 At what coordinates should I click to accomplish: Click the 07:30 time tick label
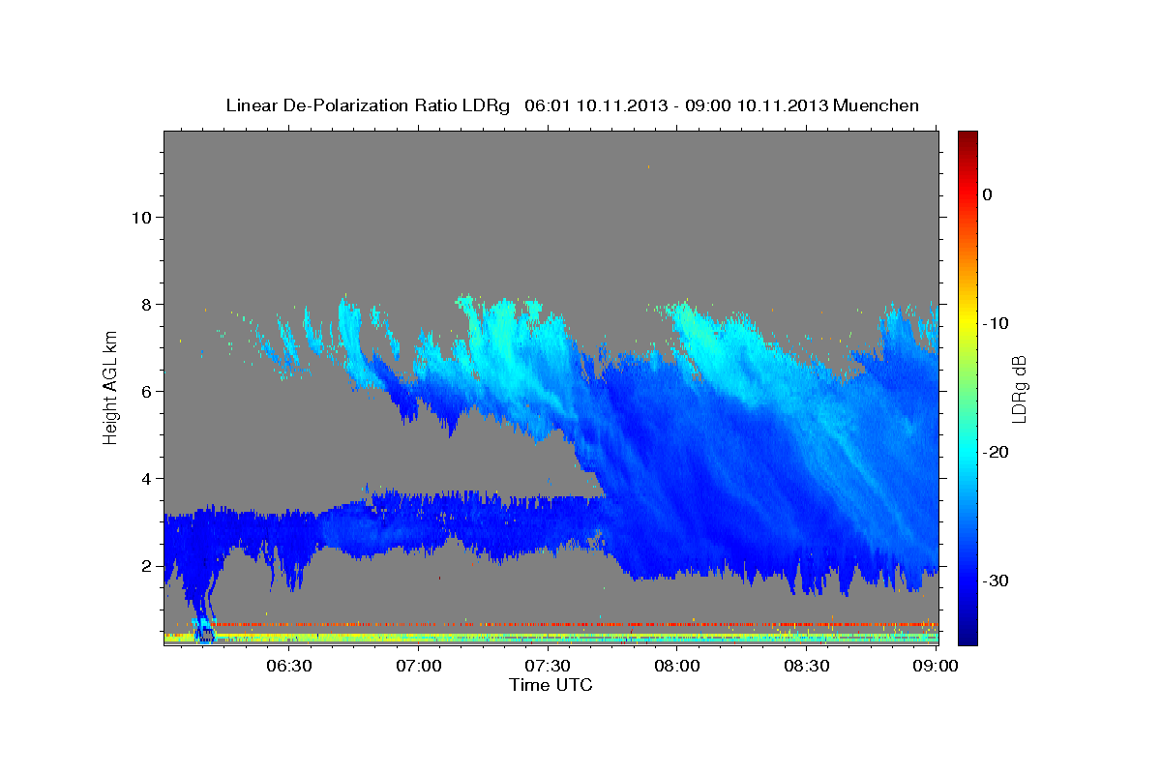[547, 666]
